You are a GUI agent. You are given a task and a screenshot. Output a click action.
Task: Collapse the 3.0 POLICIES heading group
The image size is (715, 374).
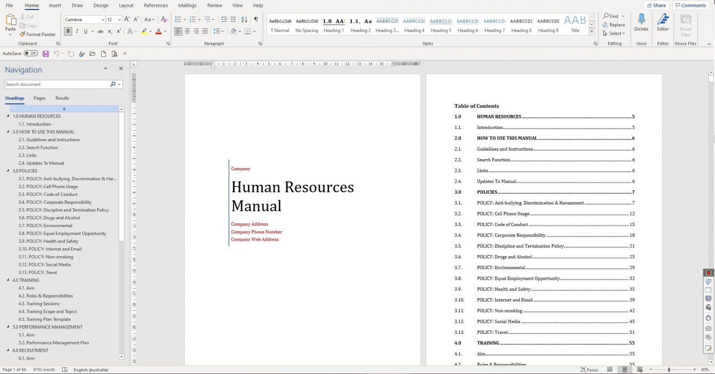pyautogui.click(x=7, y=170)
